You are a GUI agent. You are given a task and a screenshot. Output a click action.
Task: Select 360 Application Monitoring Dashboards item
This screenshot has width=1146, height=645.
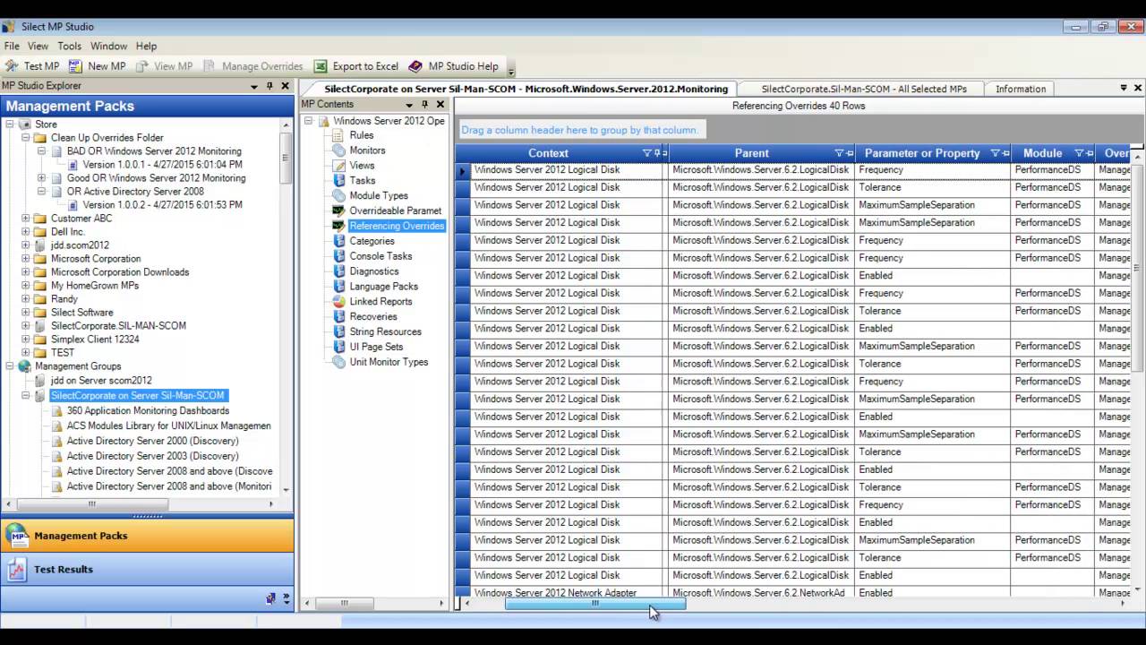pyautogui.click(x=148, y=411)
